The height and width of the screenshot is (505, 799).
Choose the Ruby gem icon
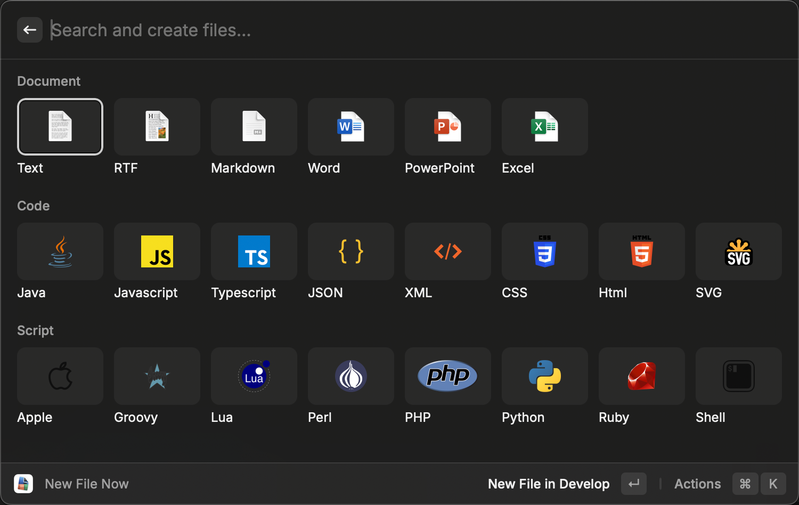(x=642, y=376)
